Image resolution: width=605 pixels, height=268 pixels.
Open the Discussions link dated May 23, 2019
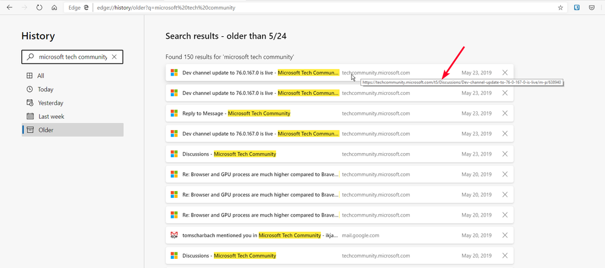[x=229, y=154]
